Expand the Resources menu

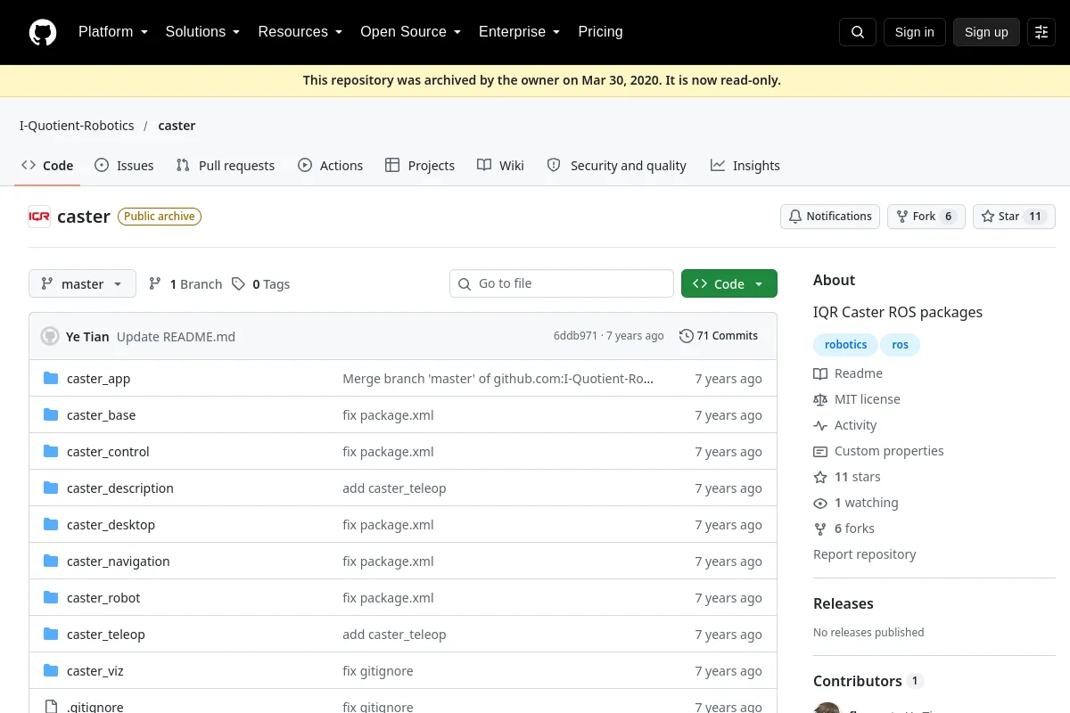pyautogui.click(x=300, y=32)
